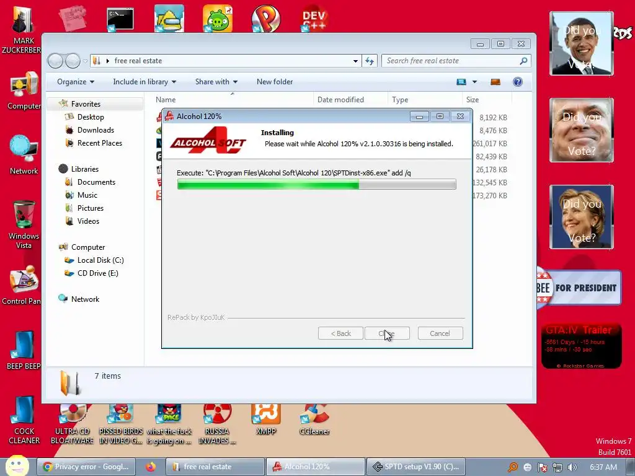Switch to SPTD setup V1.90 taskbar item

point(416,467)
